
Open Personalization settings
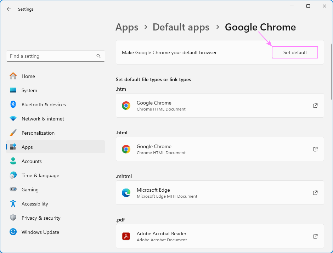coord(55,133)
